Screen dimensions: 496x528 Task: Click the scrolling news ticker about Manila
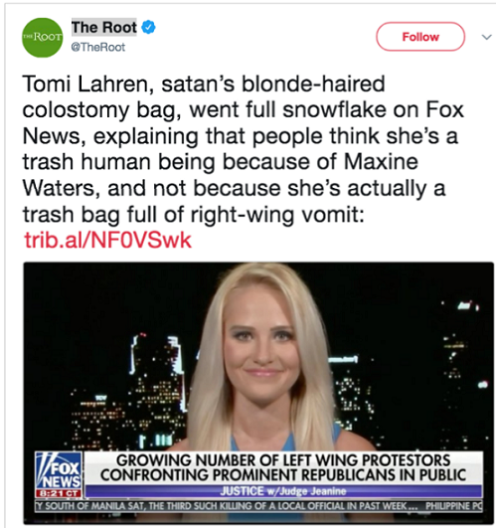point(258,506)
